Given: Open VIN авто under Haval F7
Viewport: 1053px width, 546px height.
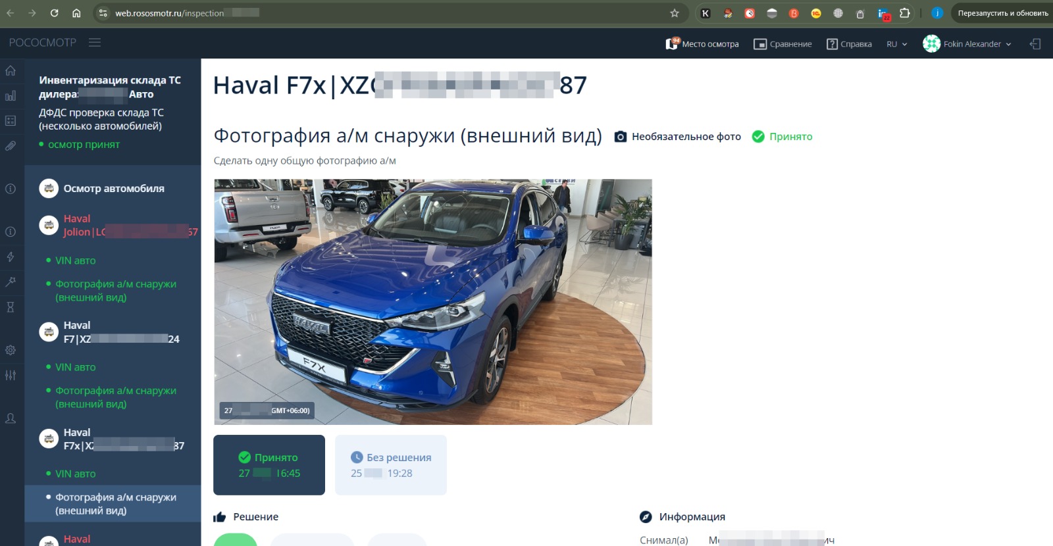Looking at the screenshot, I should pyautogui.click(x=75, y=368).
